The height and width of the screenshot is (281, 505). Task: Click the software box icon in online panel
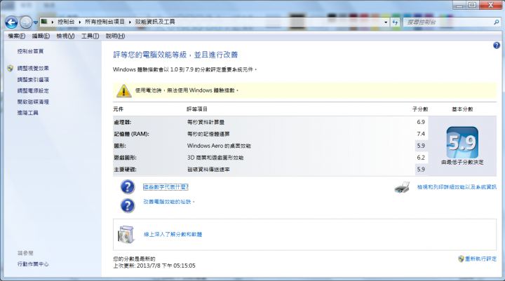126,234
